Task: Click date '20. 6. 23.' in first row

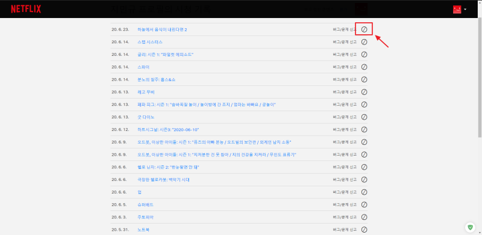Action: (x=120, y=29)
